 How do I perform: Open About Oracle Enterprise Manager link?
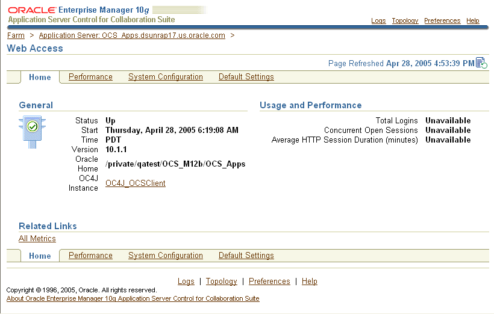click(x=133, y=298)
